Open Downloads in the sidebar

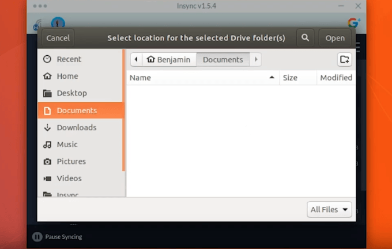80,128
